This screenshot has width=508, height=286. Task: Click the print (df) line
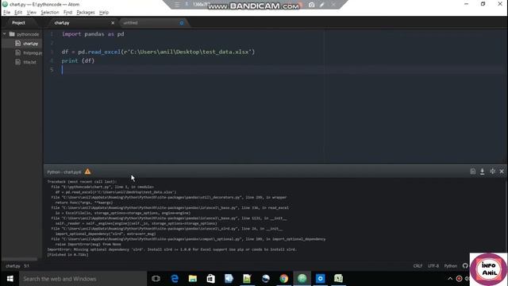click(78, 60)
